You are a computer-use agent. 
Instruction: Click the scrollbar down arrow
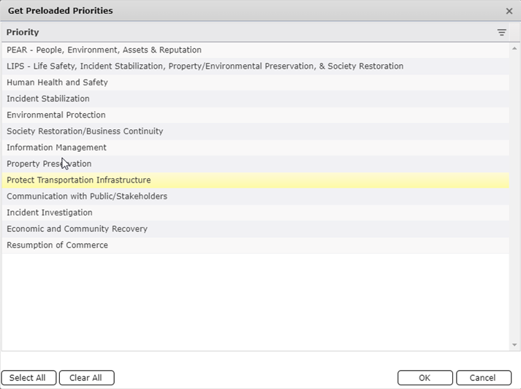tap(514, 345)
